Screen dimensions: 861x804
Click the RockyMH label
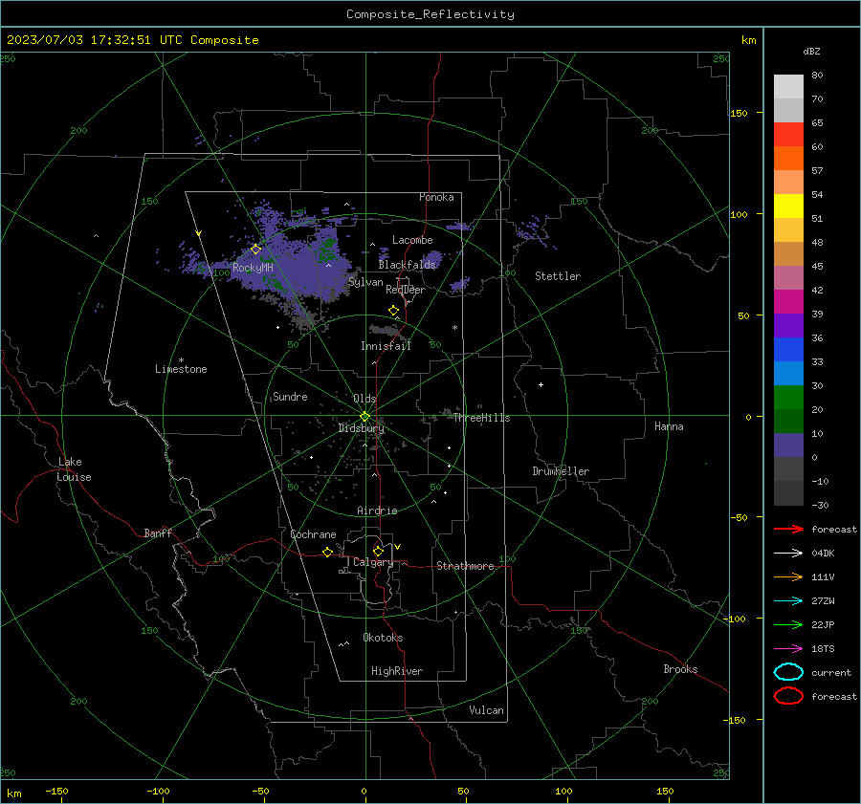pyautogui.click(x=253, y=268)
